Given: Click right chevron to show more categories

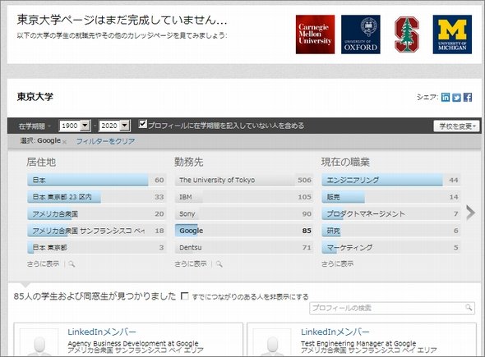Looking at the screenshot, I should [x=470, y=213].
